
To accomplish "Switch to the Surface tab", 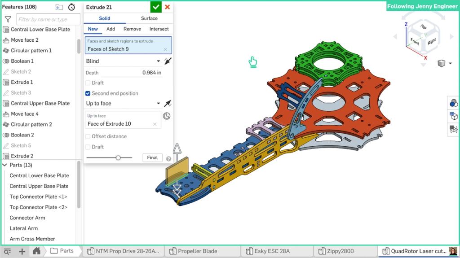I will [x=149, y=18].
